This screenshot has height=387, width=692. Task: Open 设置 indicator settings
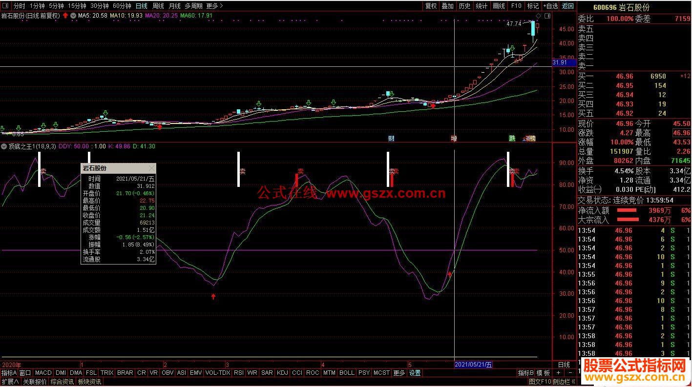click(x=415, y=373)
